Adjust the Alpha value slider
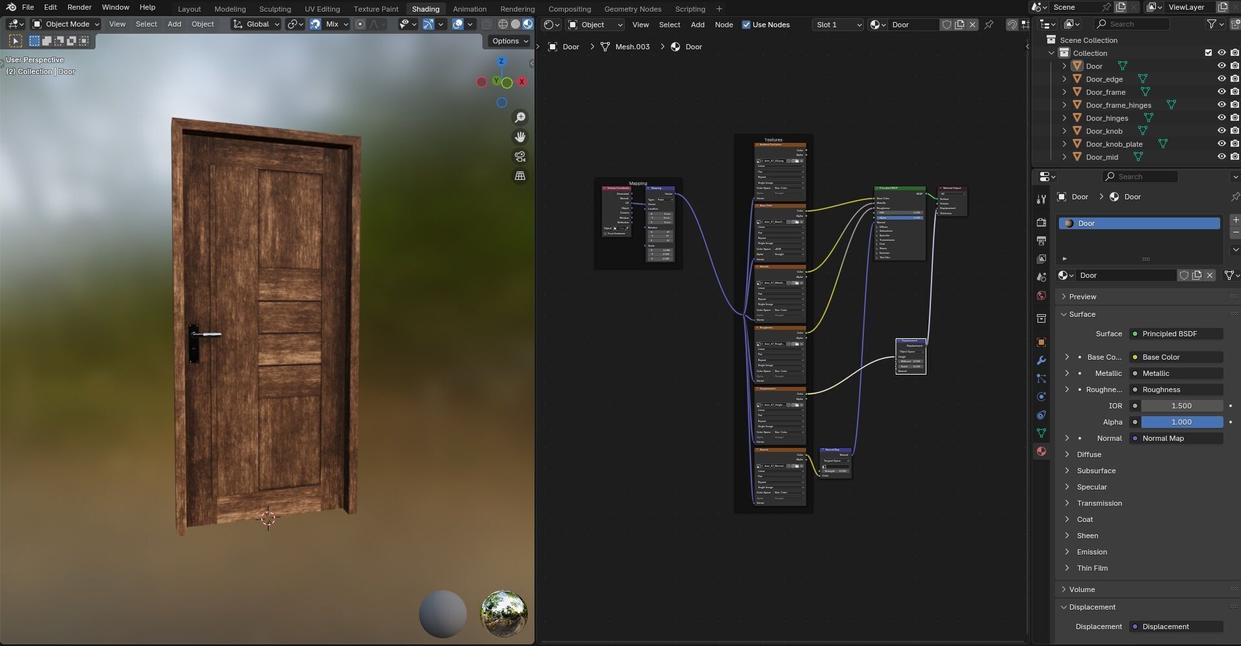This screenshot has height=646, width=1241. 1182,422
